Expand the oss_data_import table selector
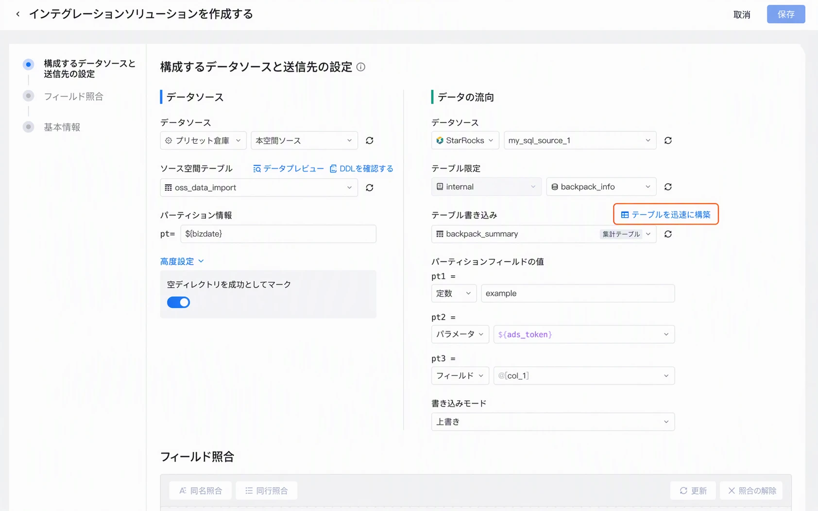This screenshot has width=818, height=511. [x=259, y=187]
